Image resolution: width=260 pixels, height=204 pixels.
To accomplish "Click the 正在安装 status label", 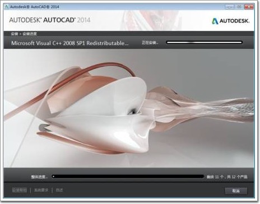I will pos(150,43).
